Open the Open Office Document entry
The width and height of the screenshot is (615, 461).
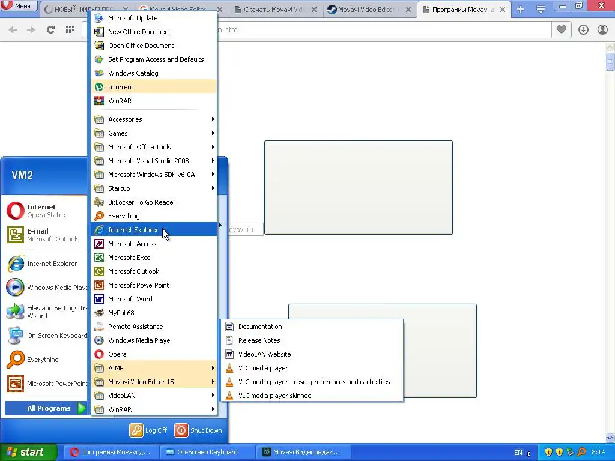(154, 46)
